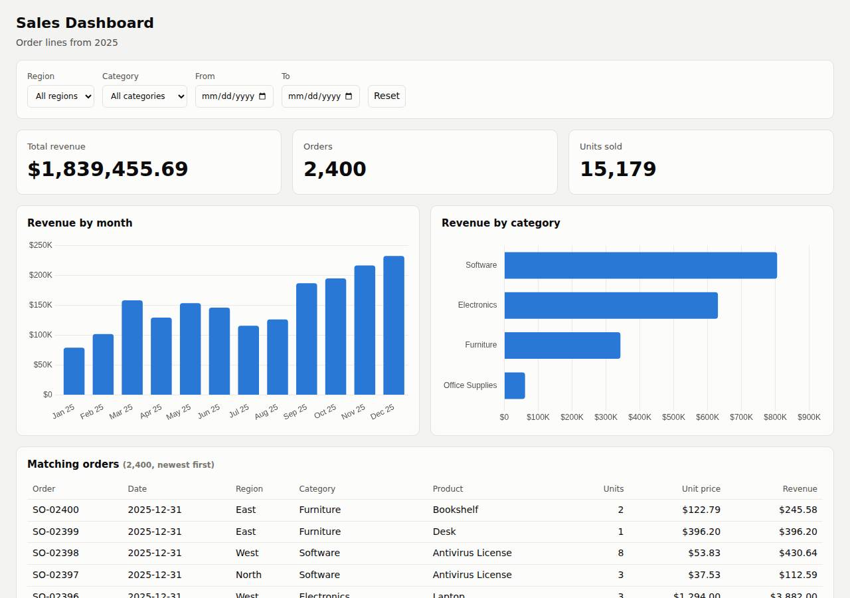Viewport: 850px width, 598px height.
Task: Click the Furniture category bar
Action: 562,346
